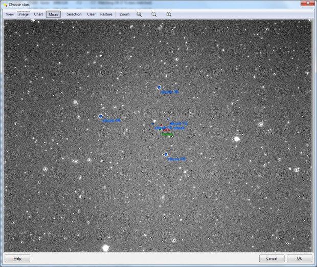
Task: Click the zoom-to-fit magnifier icon
Action: point(139,14)
